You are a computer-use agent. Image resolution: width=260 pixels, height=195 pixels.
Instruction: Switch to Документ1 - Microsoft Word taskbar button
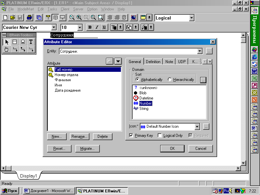point(49,191)
